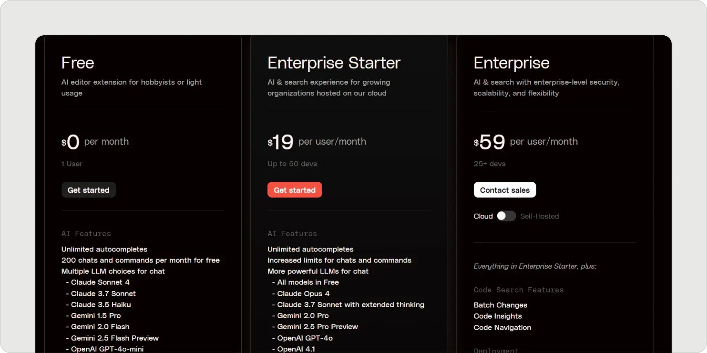Click the Contact sales button
This screenshot has width=707, height=353.
(505, 190)
